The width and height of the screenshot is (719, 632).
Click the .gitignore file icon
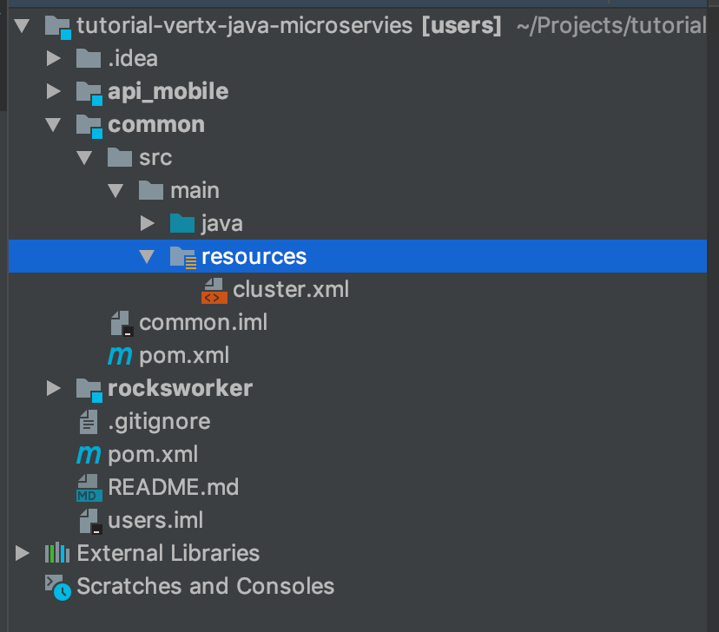point(88,421)
